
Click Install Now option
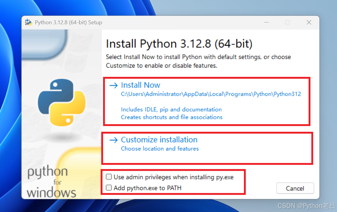(x=141, y=85)
